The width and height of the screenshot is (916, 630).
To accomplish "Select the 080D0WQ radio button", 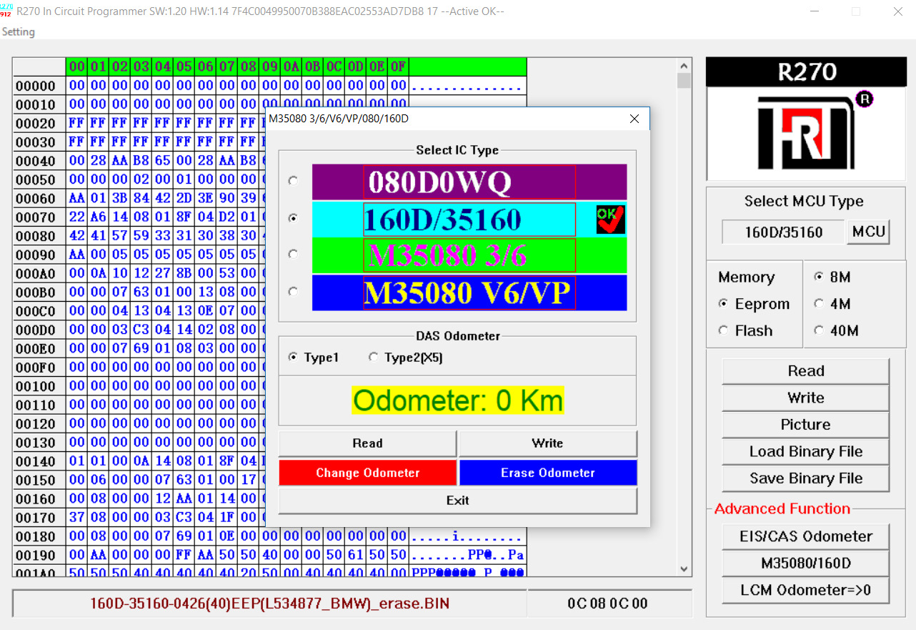I will point(293,181).
